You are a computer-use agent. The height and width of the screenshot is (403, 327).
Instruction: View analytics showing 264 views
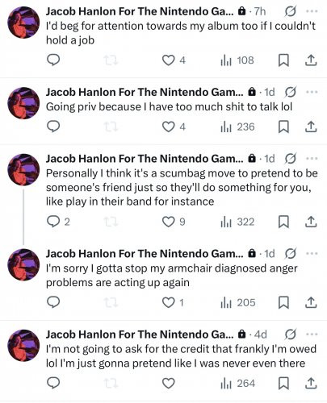click(237, 384)
